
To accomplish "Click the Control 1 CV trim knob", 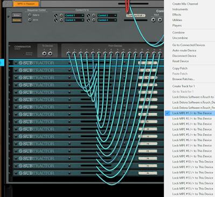I will [x=56, y=16].
